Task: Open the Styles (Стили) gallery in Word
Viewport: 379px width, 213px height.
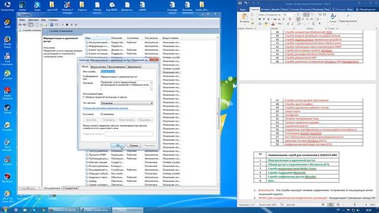Action: click(x=333, y=18)
